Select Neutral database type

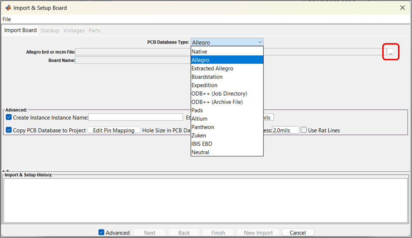tap(227, 152)
